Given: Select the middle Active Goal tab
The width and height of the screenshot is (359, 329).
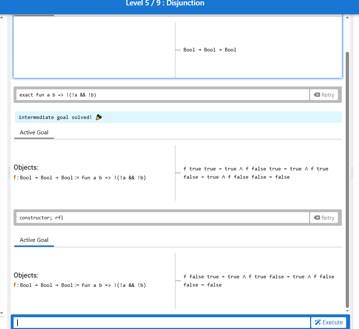Looking at the screenshot, I should pos(34,133).
